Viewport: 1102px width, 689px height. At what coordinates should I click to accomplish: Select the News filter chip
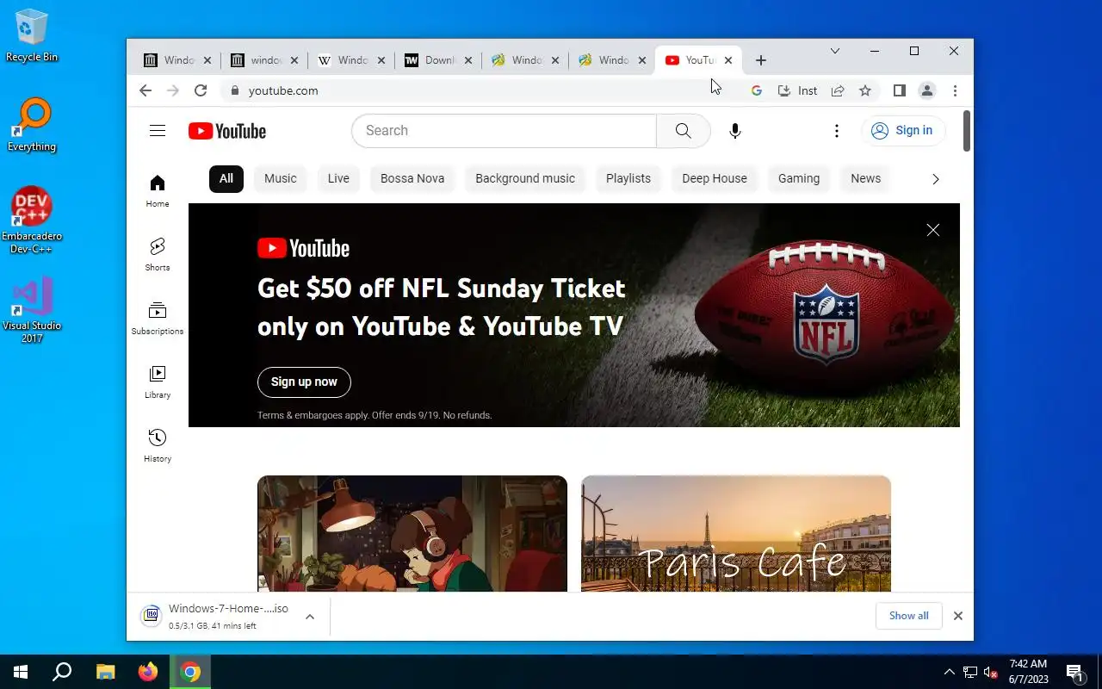coord(866,178)
